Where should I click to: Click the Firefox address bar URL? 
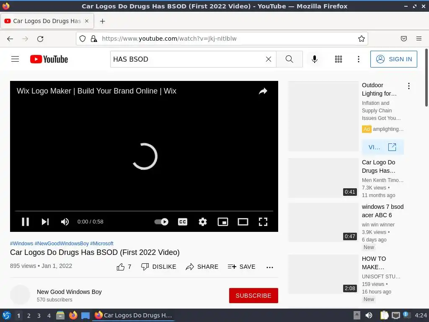[x=169, y=39]
